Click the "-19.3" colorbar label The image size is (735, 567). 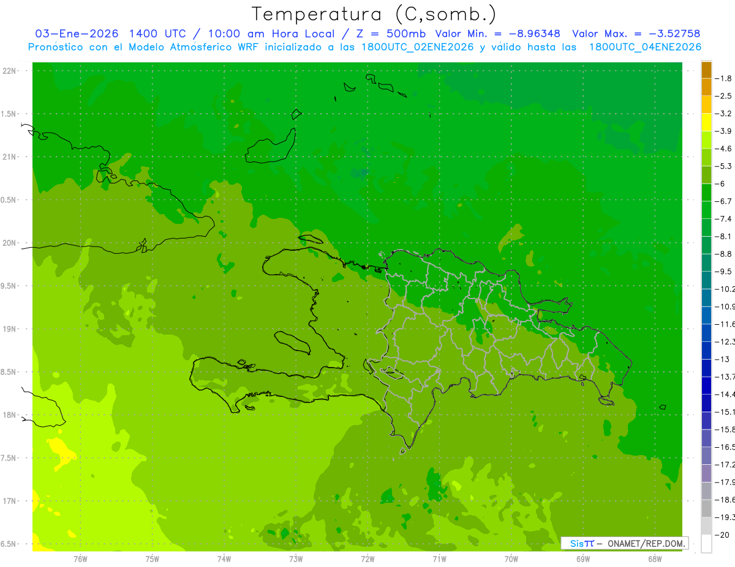click(725, 517)
